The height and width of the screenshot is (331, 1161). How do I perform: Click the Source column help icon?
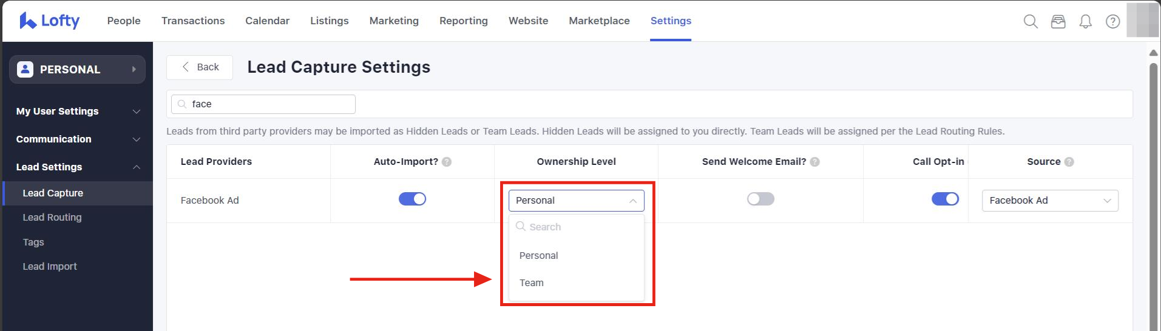click(x=1069, y=162)
